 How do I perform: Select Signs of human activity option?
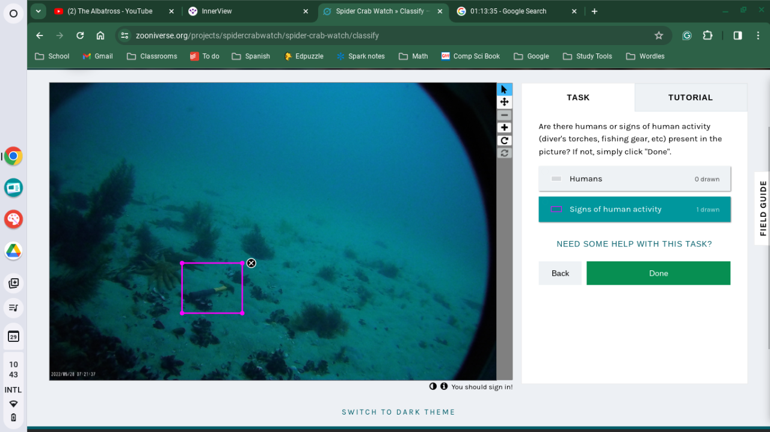pos(635,209)
